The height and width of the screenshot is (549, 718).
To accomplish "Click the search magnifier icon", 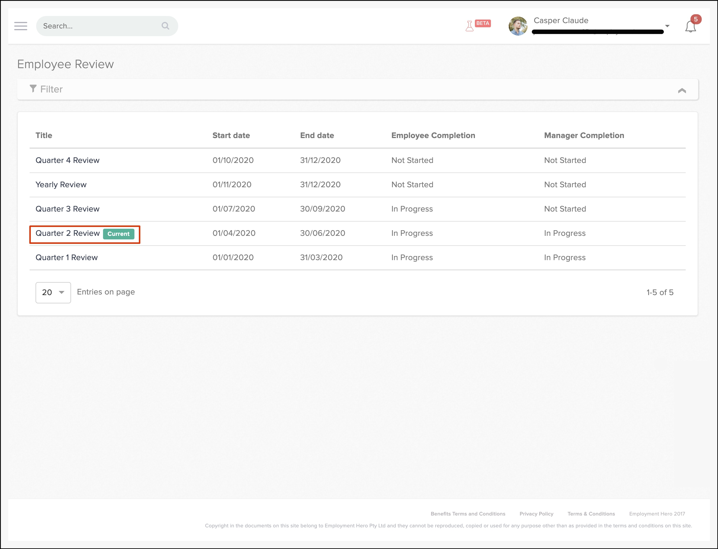I will click(x=166, y=26).
